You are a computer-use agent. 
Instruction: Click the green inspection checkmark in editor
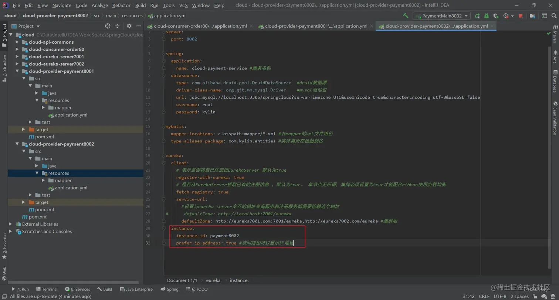point(548,33)
